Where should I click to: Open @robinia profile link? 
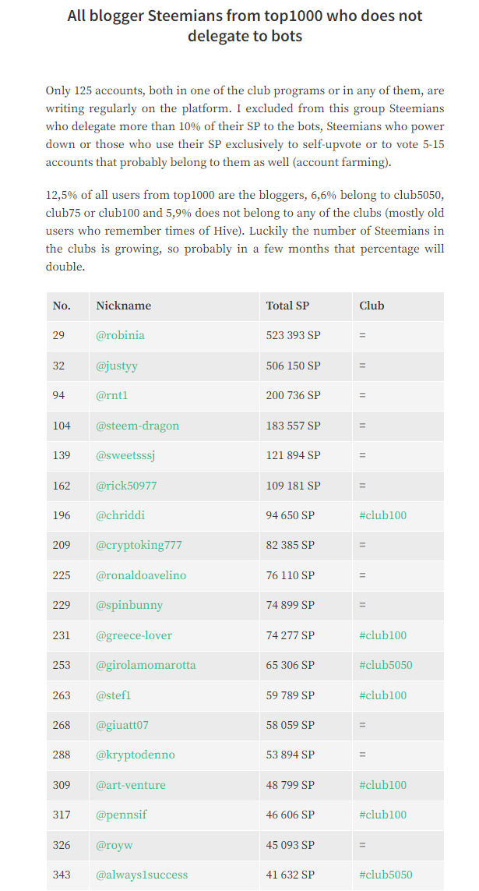120,335
